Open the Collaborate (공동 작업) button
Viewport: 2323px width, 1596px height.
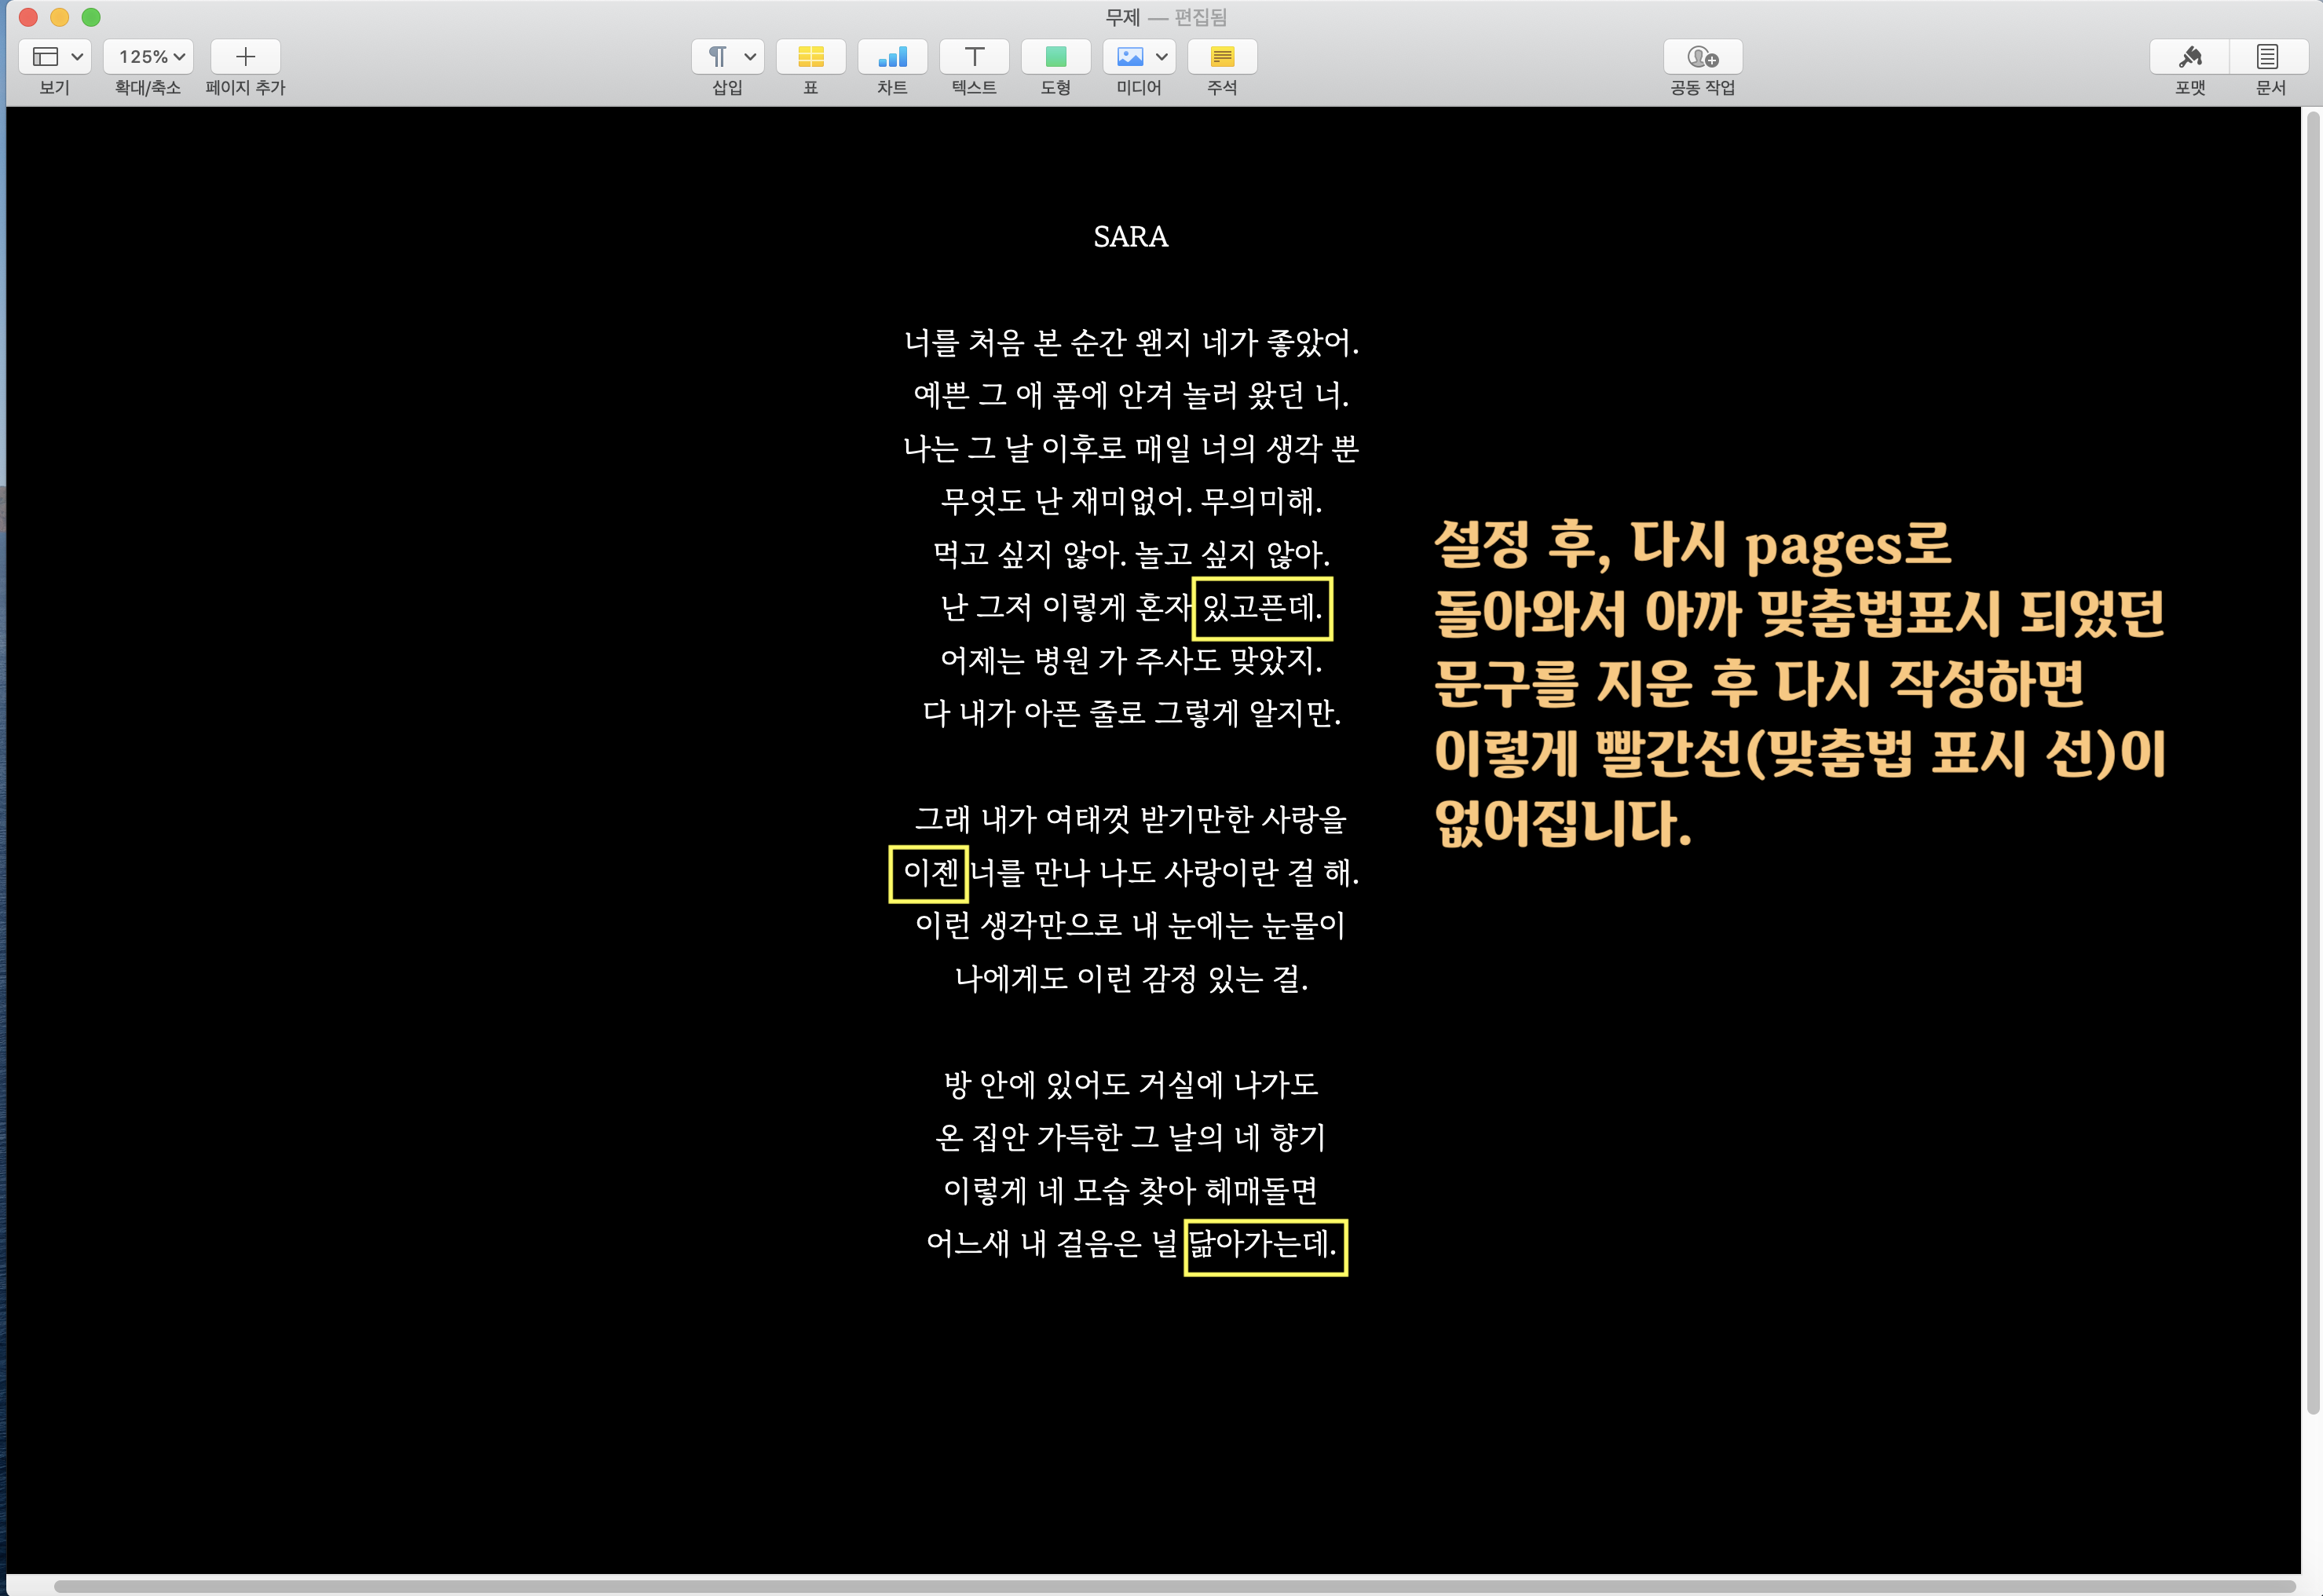coord(1703,57)
